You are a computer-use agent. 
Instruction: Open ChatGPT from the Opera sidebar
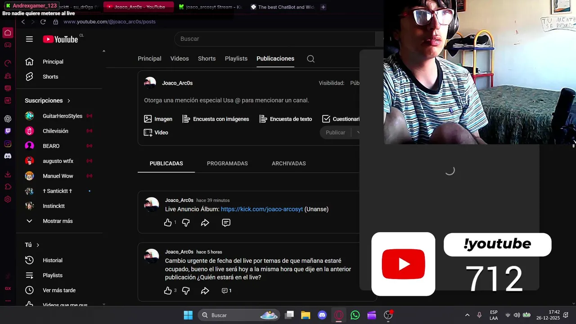pyautogui.click(x=8, y=119)
